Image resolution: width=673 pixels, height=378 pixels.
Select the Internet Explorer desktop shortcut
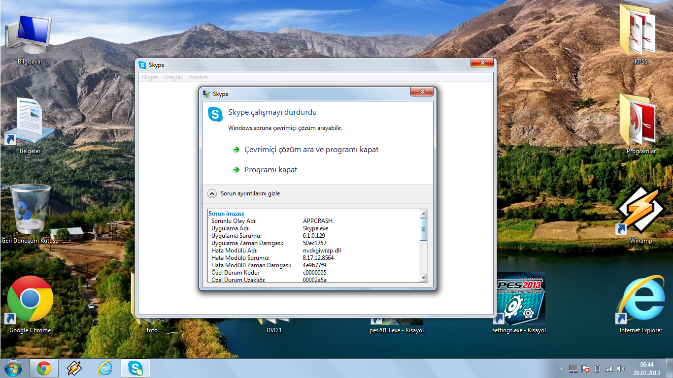[x=640, y=304]
